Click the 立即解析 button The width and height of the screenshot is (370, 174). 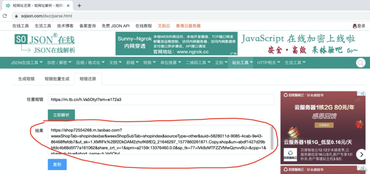click(61, 115)
